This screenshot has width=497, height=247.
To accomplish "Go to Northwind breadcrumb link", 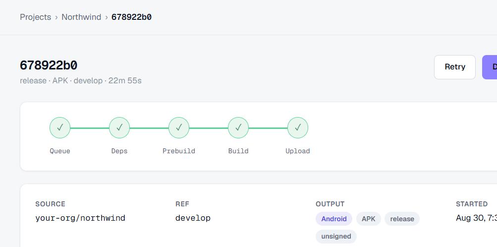I will click(x=81, y=17).
